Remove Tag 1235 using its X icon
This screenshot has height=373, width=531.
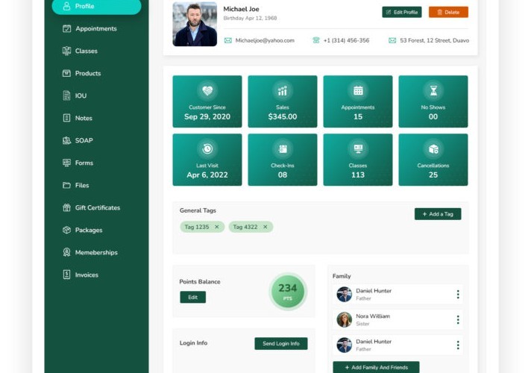217,227
